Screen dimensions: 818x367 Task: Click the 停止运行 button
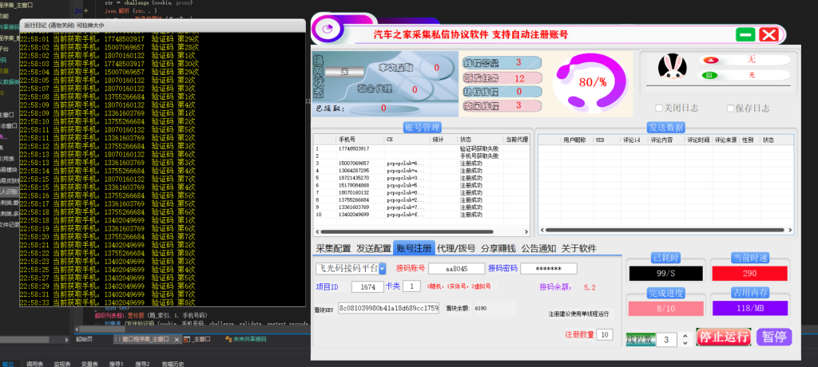[x=724, y=337]
